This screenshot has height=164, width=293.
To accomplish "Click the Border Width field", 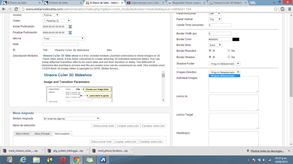I will click(220, 33).
